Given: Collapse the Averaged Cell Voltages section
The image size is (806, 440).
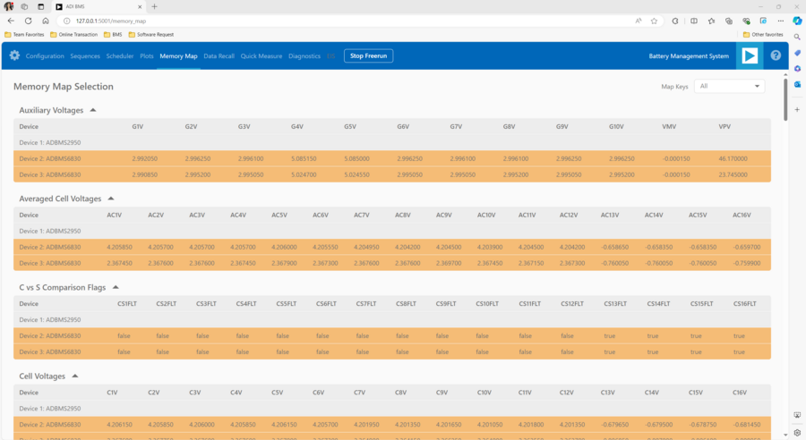Looking at the screenshot, I should tap(111, 199).
